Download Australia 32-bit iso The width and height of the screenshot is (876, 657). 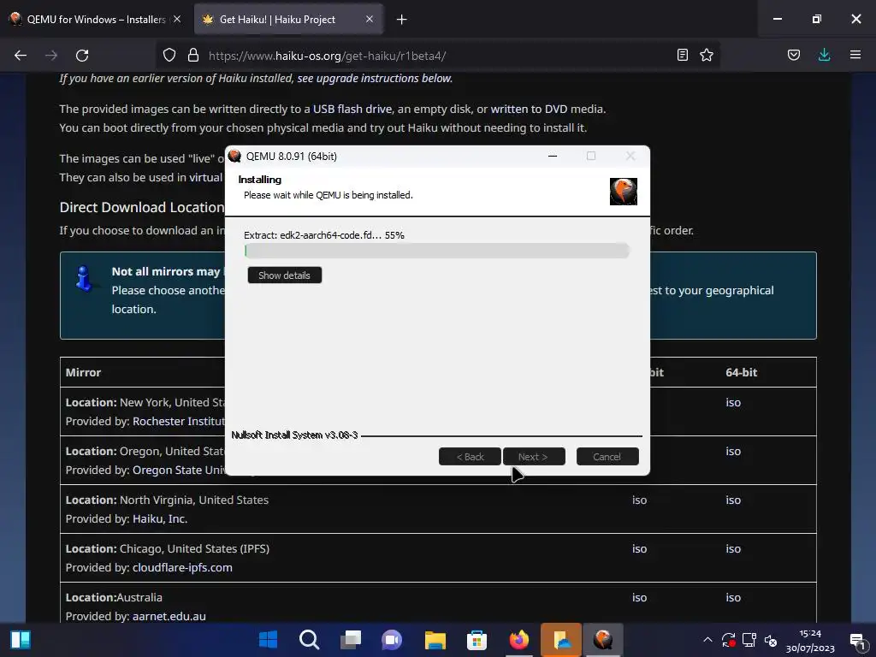coord(639,597)
